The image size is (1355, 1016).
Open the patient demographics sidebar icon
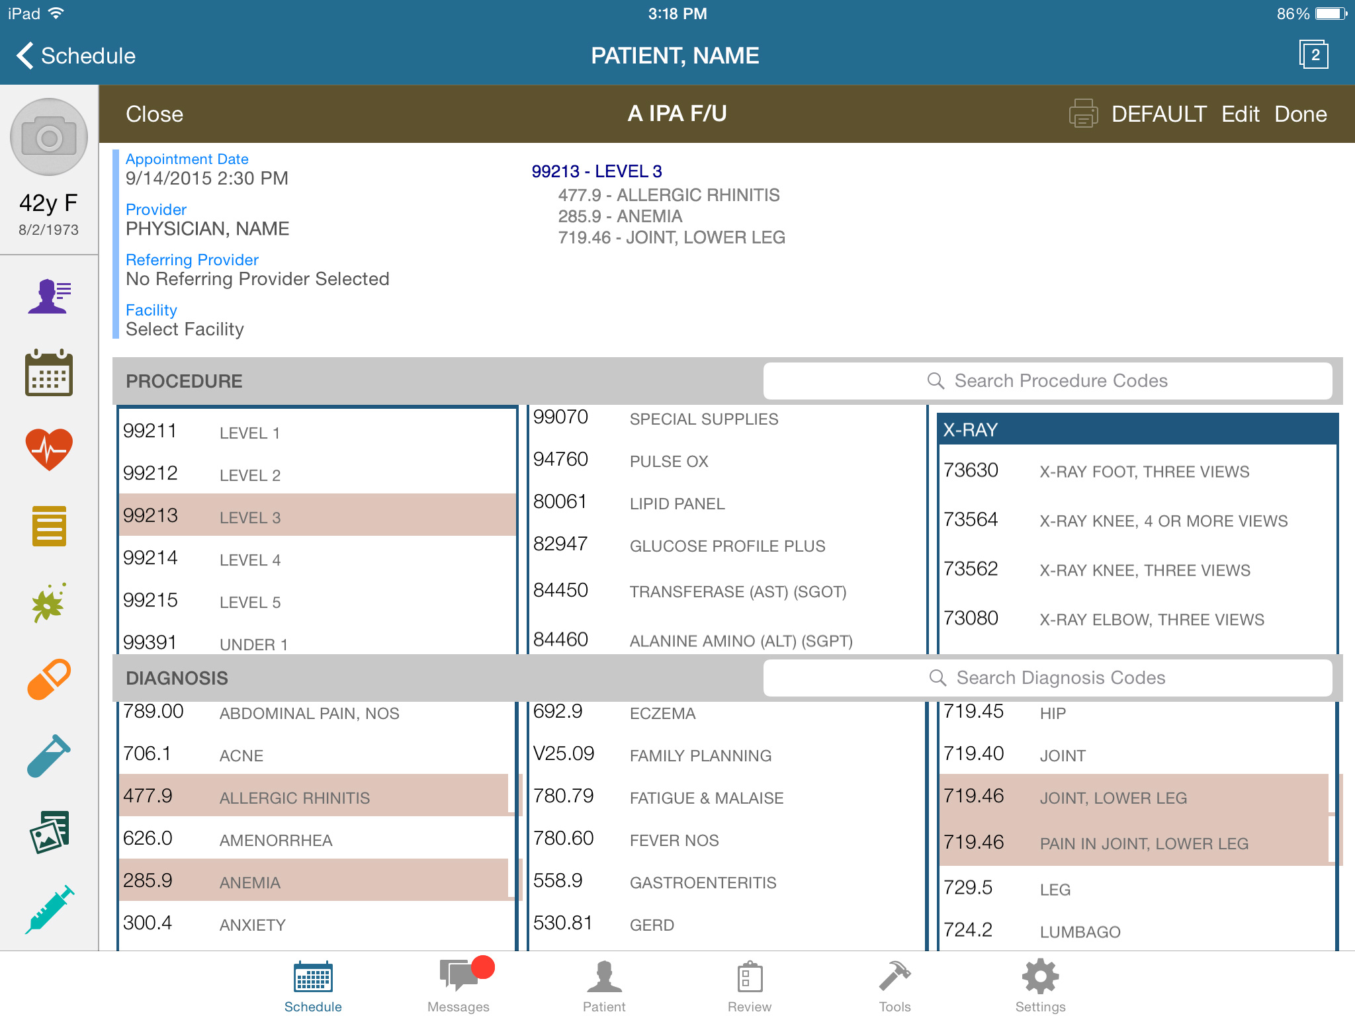(x=49, y=296)
